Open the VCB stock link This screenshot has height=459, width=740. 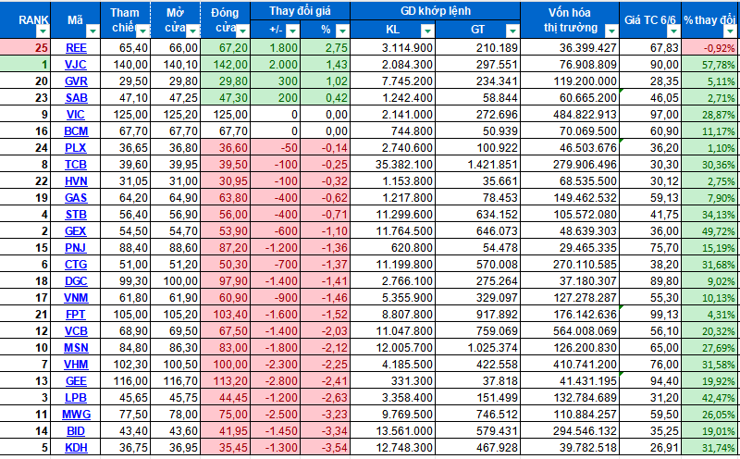[x=76, y=331]
